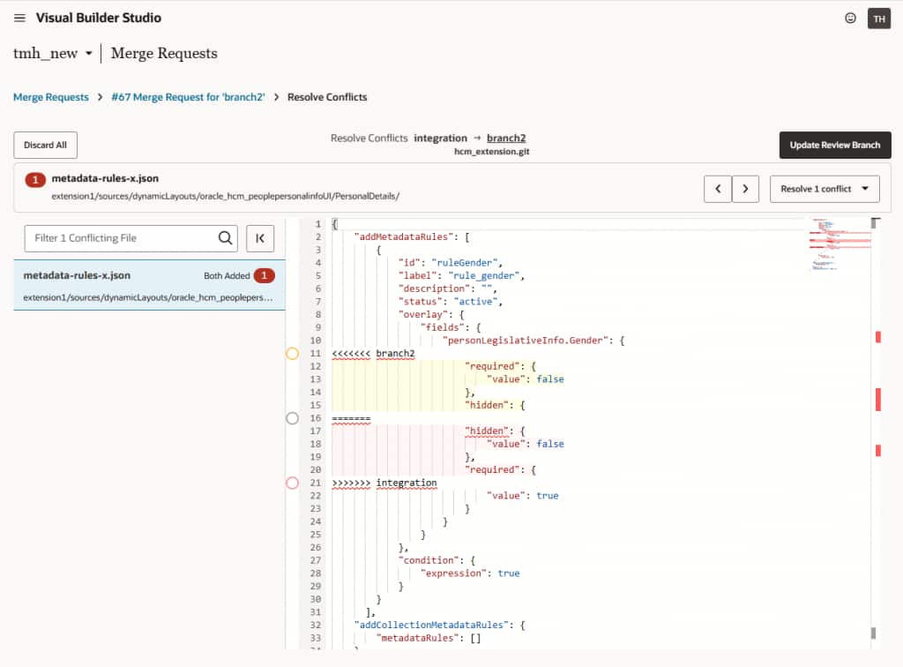Go to next conflict arrow

tap(745, 189)
